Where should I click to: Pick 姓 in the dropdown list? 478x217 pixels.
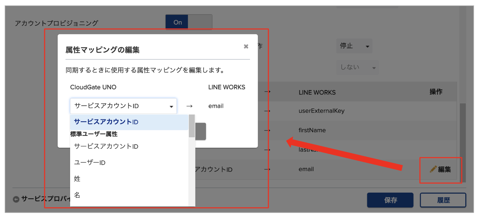(x=129, y=179)
